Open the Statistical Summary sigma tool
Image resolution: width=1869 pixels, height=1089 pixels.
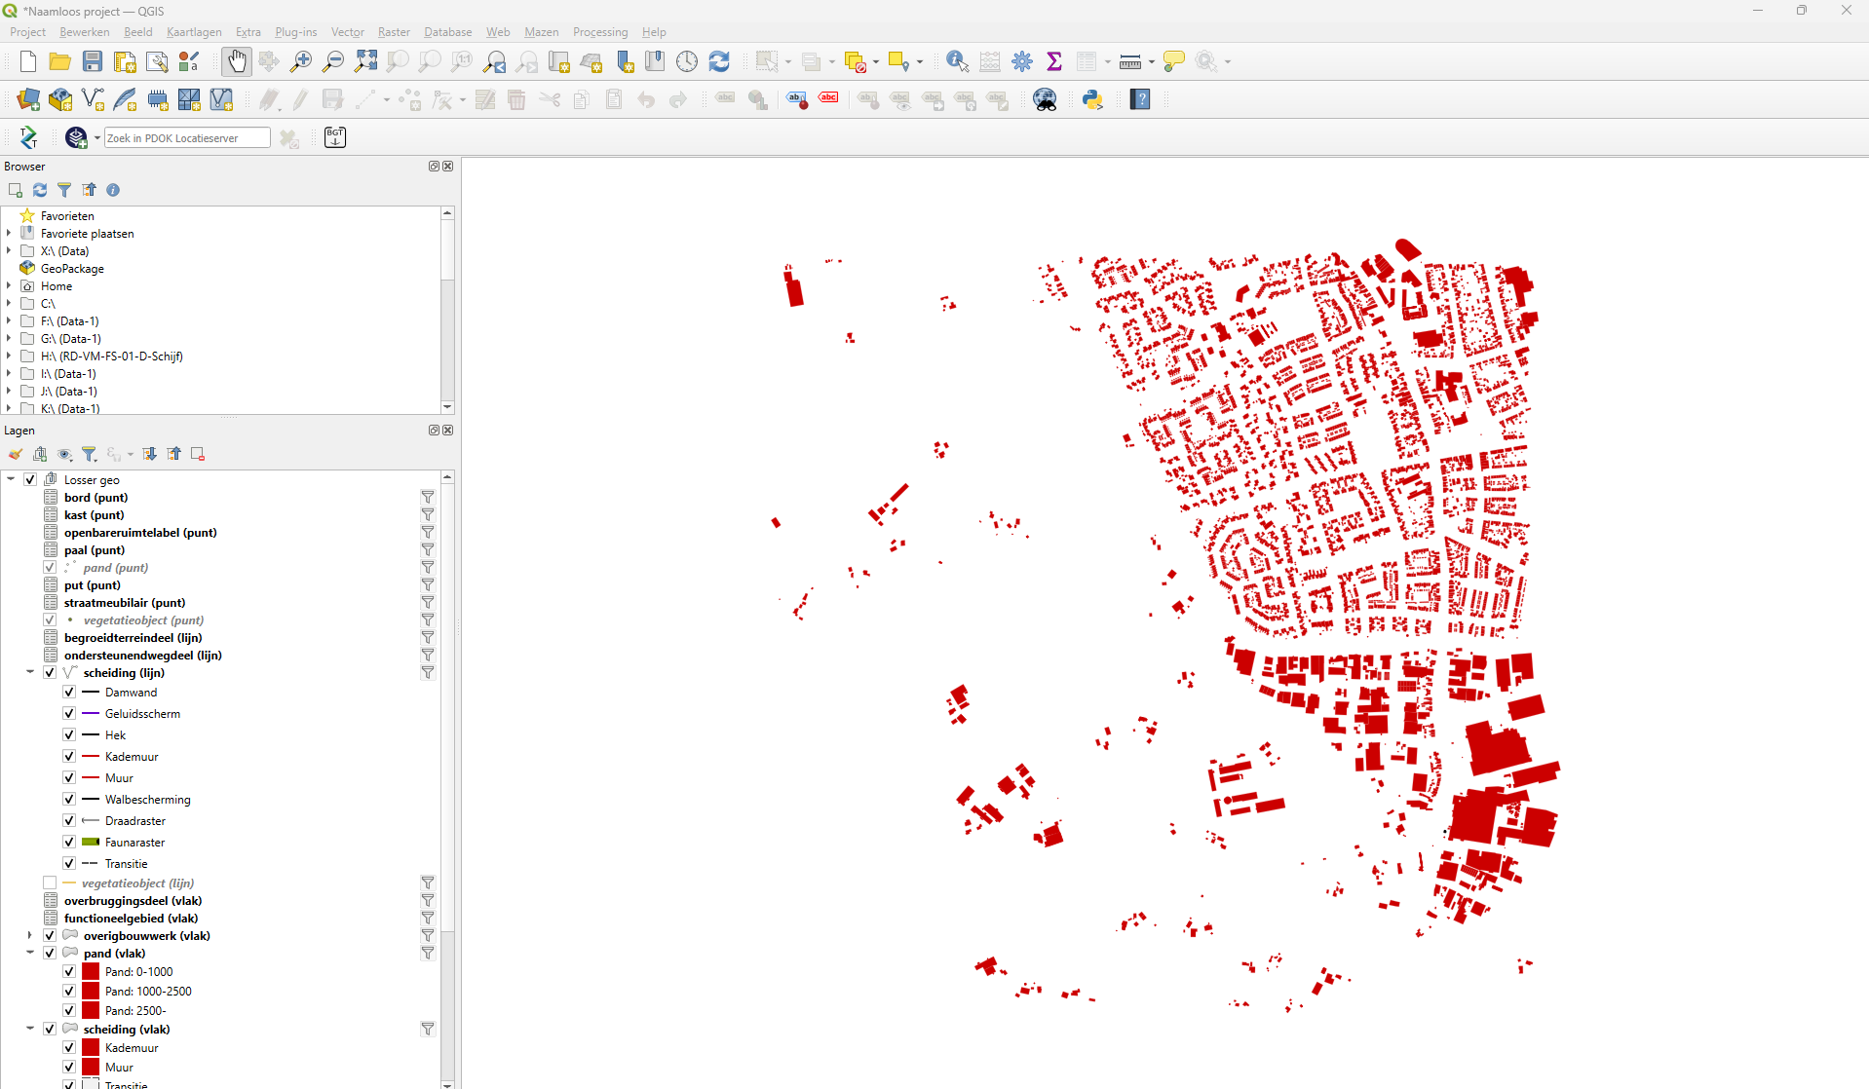(1054, 61)
